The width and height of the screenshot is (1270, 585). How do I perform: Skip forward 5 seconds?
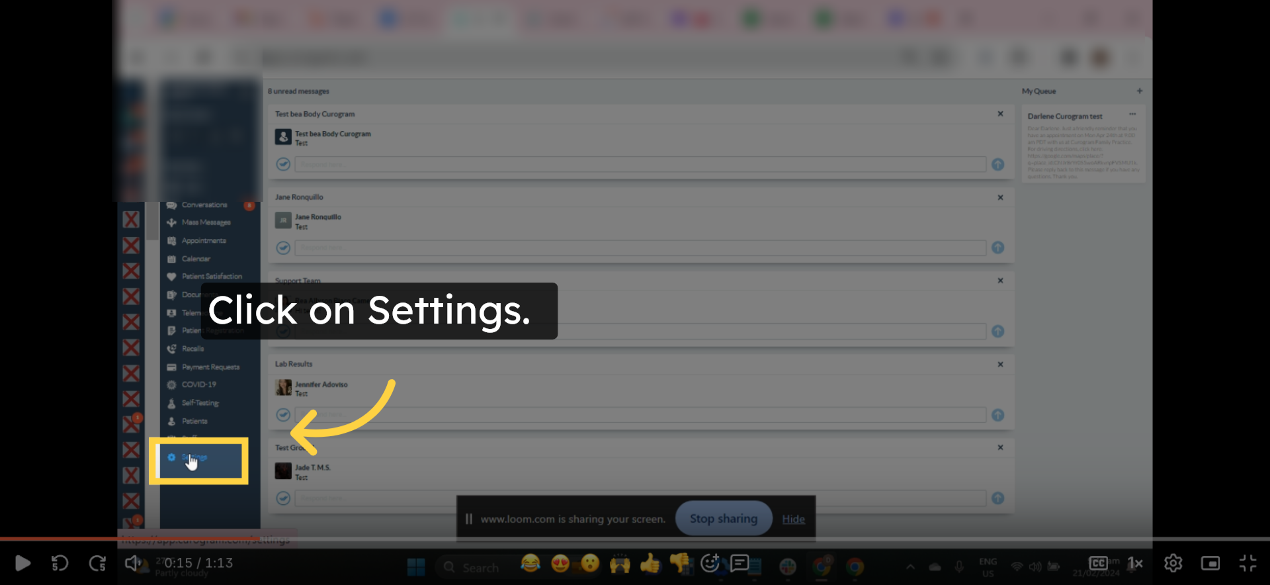point(97,563)
